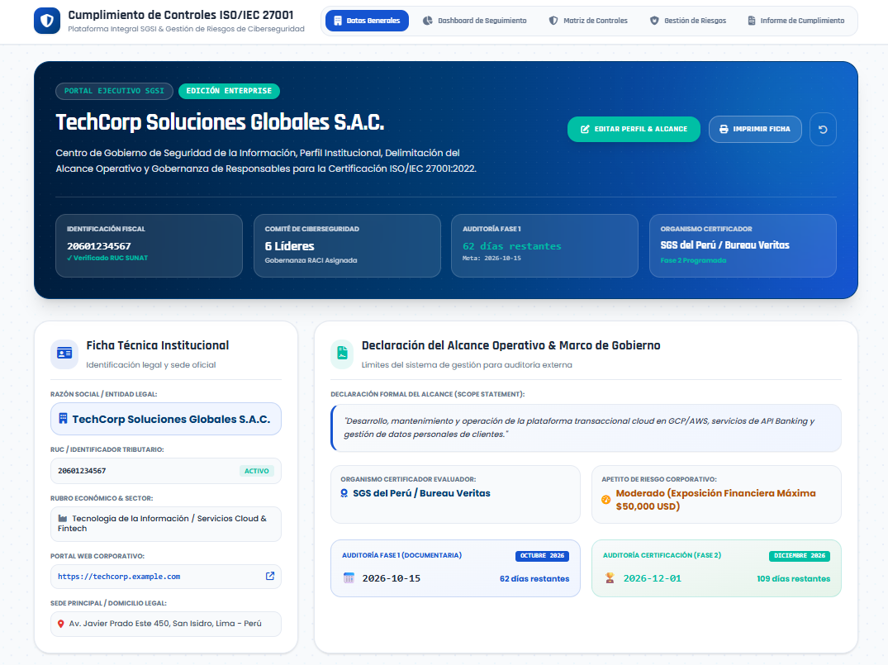Click the Portal Ejecutivo SGSI badge
This screenshot has height=665, width=888.
point(114,91)
